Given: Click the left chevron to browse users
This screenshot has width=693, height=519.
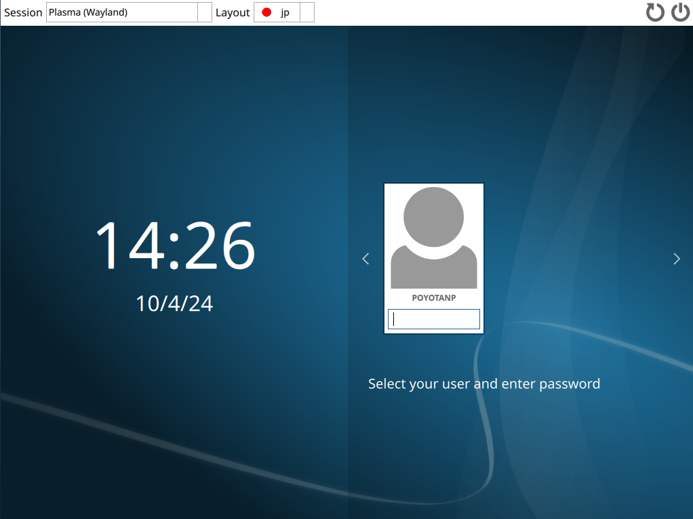Looking at the screenshot, I should (x=365, y=258).
